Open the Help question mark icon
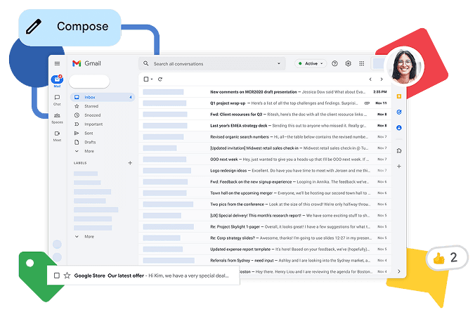 point(334,64)
